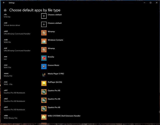Click the vertical scrollbar thumb at right edge
Screen dimensions: 160x125
159,112
